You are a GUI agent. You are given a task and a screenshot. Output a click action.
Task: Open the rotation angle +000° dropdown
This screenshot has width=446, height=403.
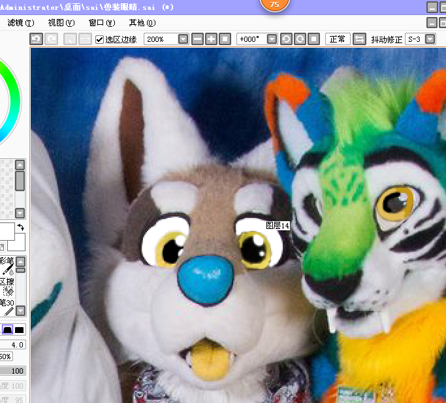click(272, 39)
